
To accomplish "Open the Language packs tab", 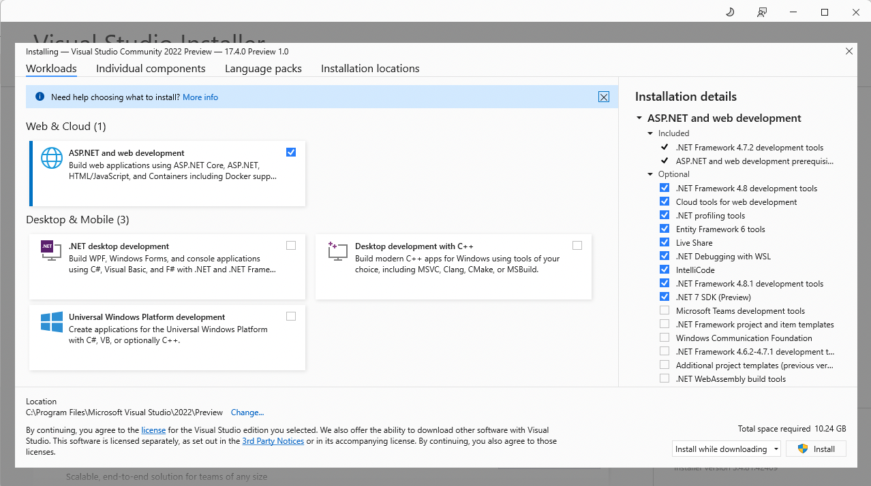I will tap(263, 68).
